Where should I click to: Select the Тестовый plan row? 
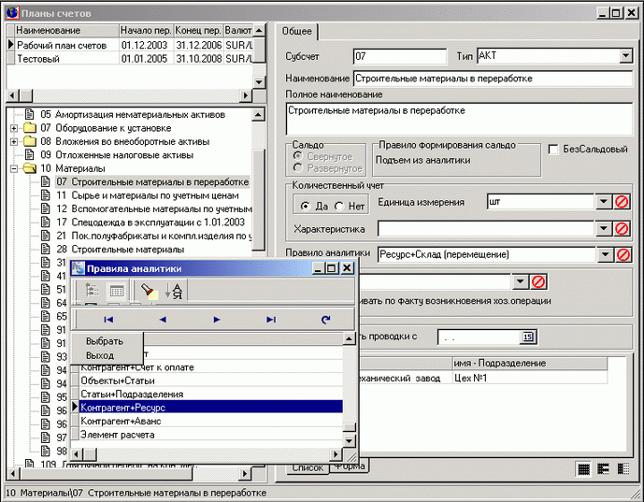coord(134,58)
